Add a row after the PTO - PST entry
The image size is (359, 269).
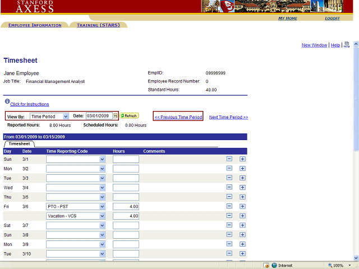point(242,206)
